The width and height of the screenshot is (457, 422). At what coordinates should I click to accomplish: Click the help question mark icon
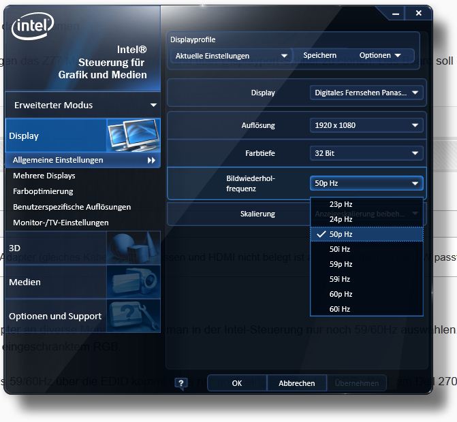pos(181,383)
